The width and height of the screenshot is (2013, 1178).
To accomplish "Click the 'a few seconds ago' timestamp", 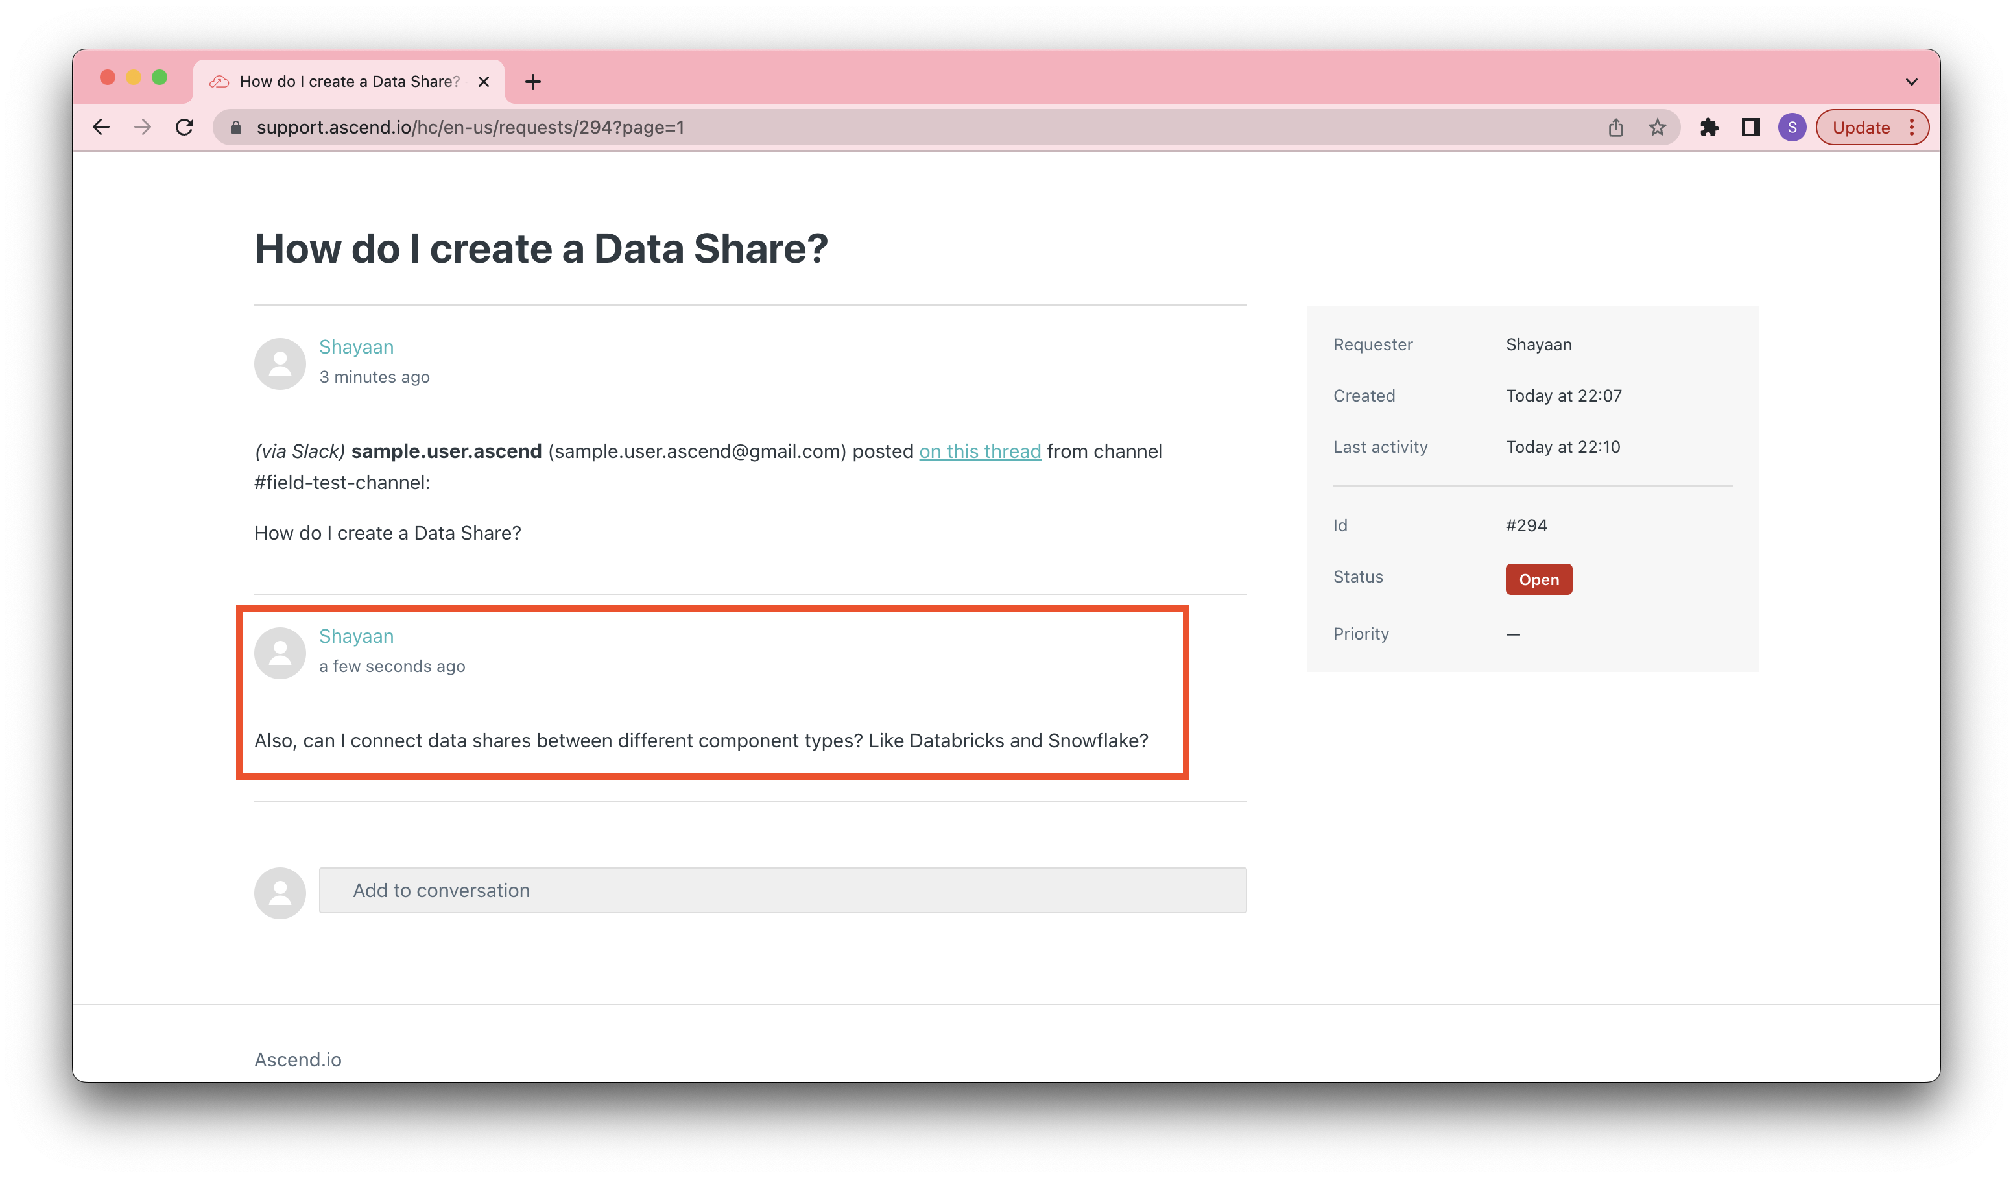I will [x=392, y=667].
